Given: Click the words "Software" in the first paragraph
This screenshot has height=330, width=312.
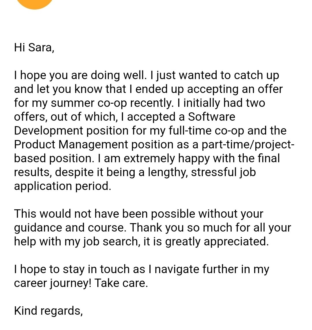Looking at the screenshot, I should [x=211, y=117].
